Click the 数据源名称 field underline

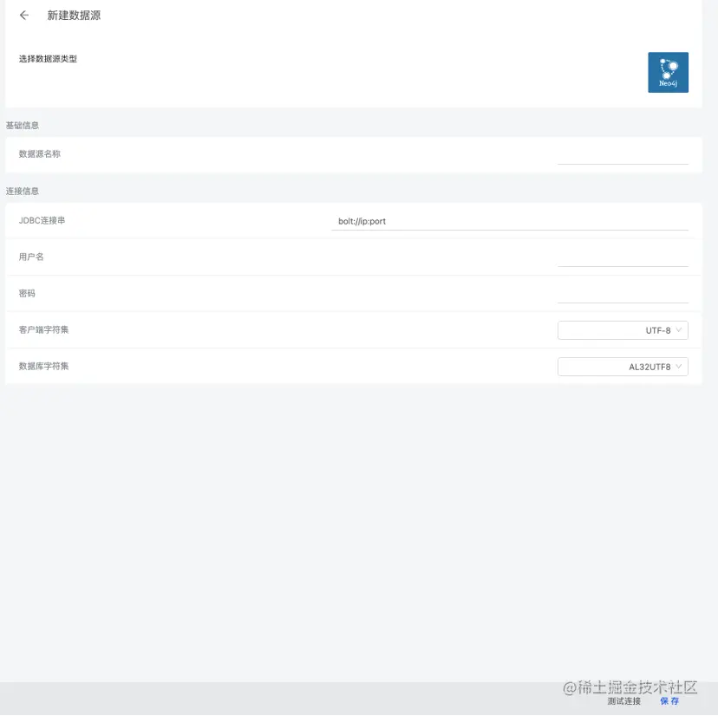tap(623, 163)
